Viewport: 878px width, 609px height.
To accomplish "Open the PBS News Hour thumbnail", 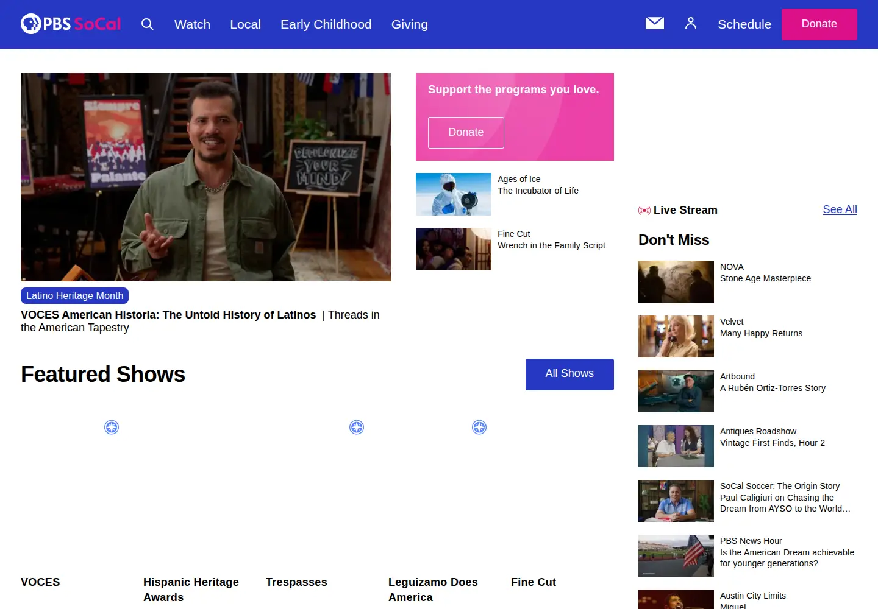I will pyautogui.click(x=676, y=556).
